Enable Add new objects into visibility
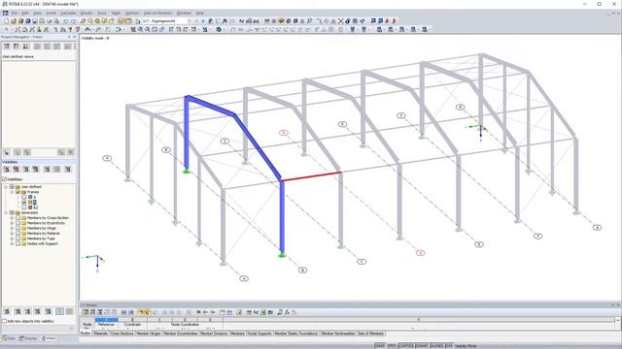This screenshot has height=349, width=622. tap(5, 321)
